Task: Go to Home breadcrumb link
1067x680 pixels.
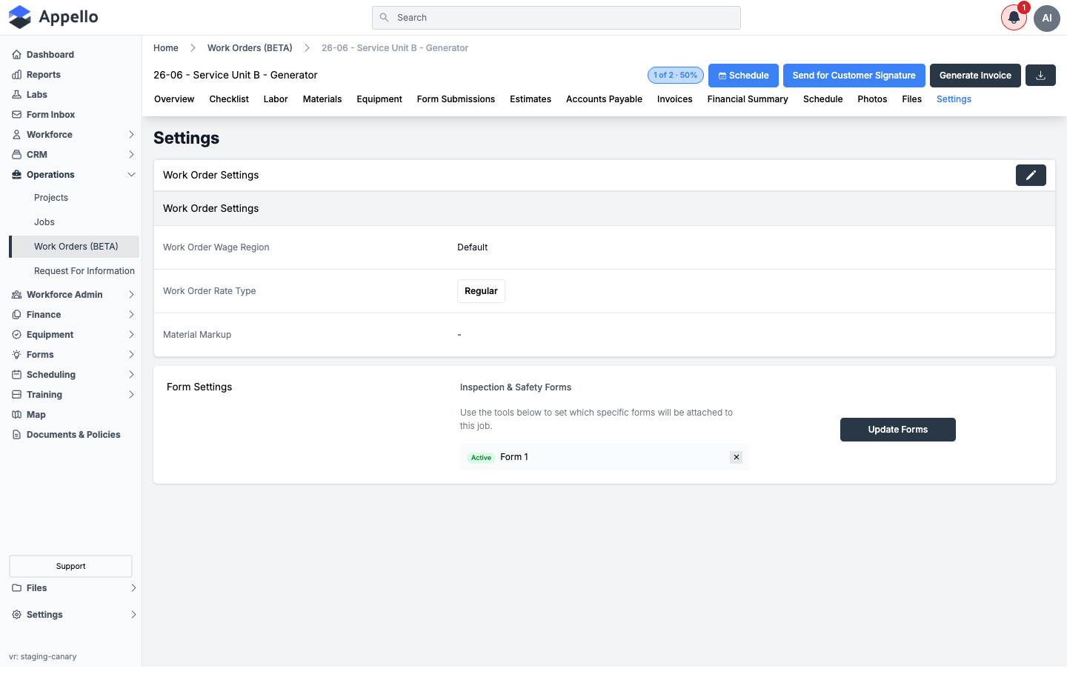Action: pyautogui.click(x=166, y=48)
